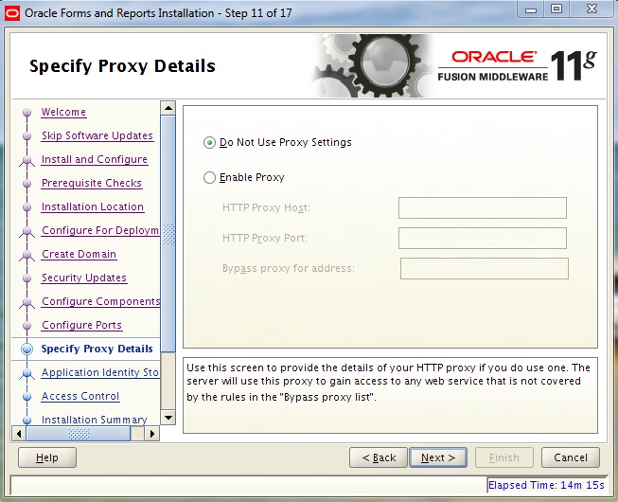Viewport: 618px width, 502px height.
Task: Click the Configure For Deployment step icon
Action: (26, 231)
